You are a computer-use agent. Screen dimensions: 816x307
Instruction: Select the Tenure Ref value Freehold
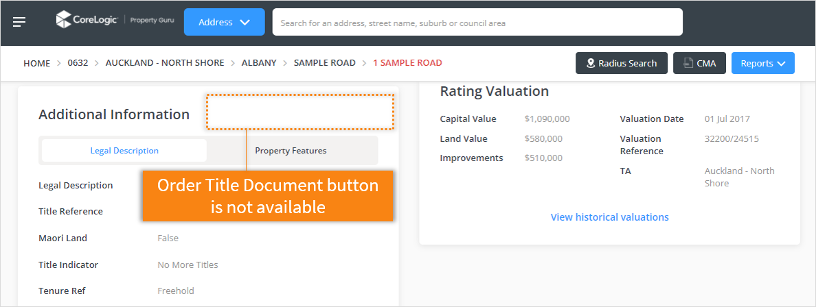pyautogui.click(x=176, y=291)
